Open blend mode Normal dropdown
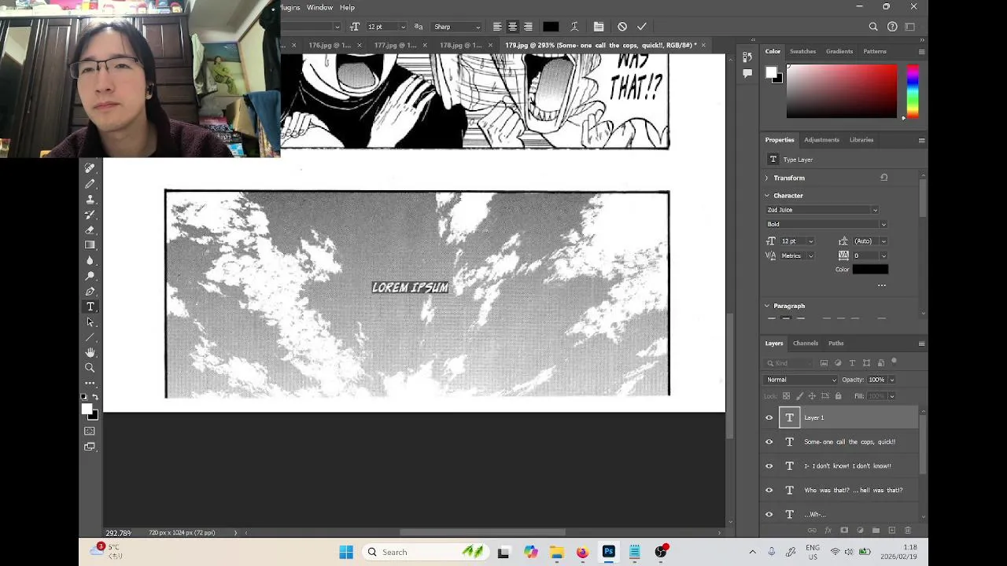This screenshot has height=566, width=1007. pyautogui.click(x=802, y=380)
